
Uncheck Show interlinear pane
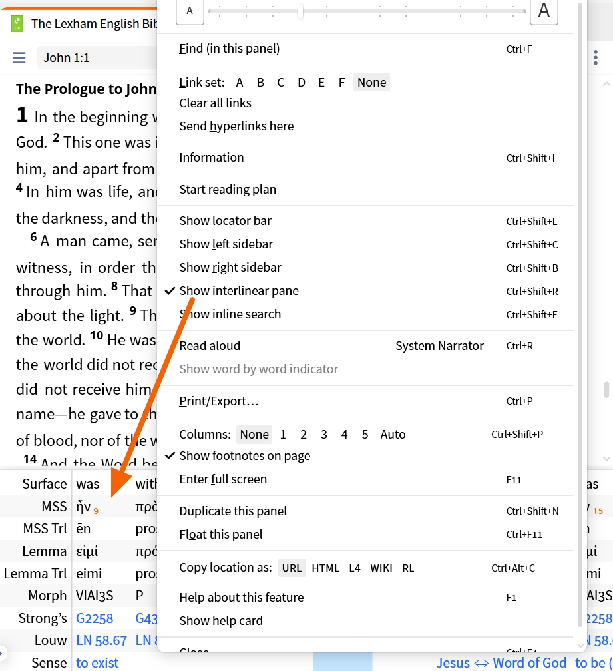[238, 291]
